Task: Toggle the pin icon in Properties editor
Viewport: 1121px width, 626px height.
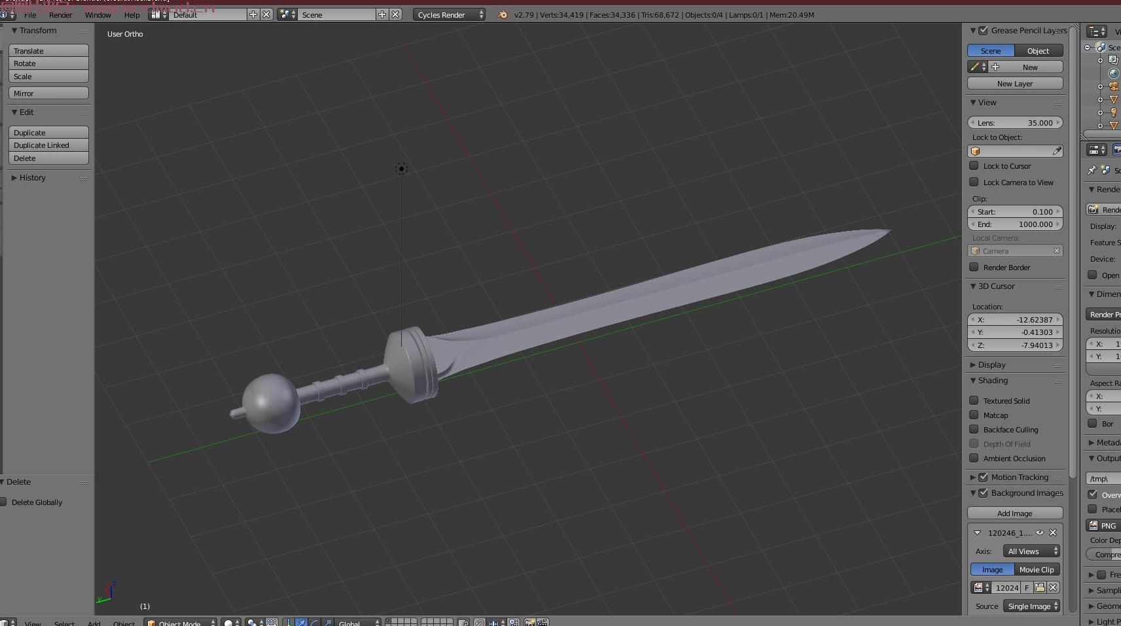Action: (x=1092, y=170)
